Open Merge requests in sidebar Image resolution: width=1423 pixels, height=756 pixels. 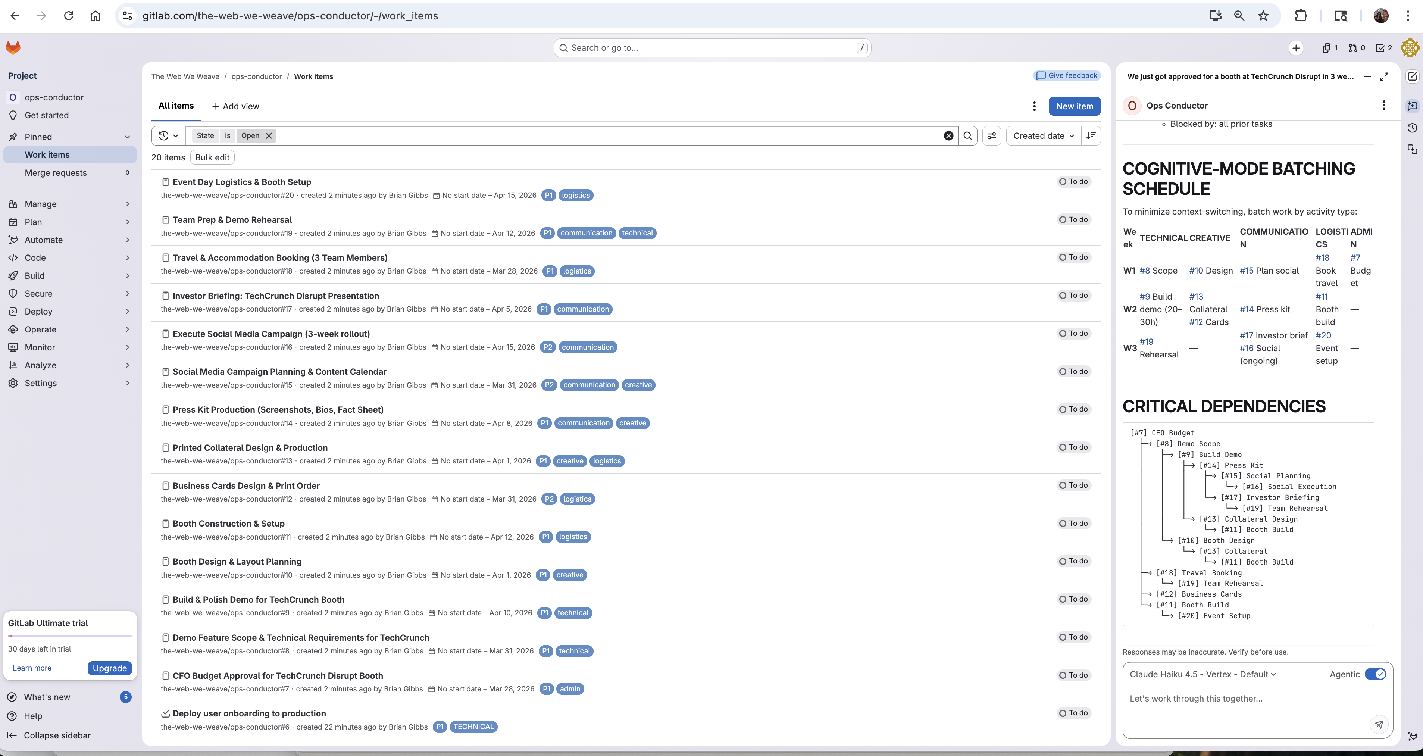(x=56, y=173)
